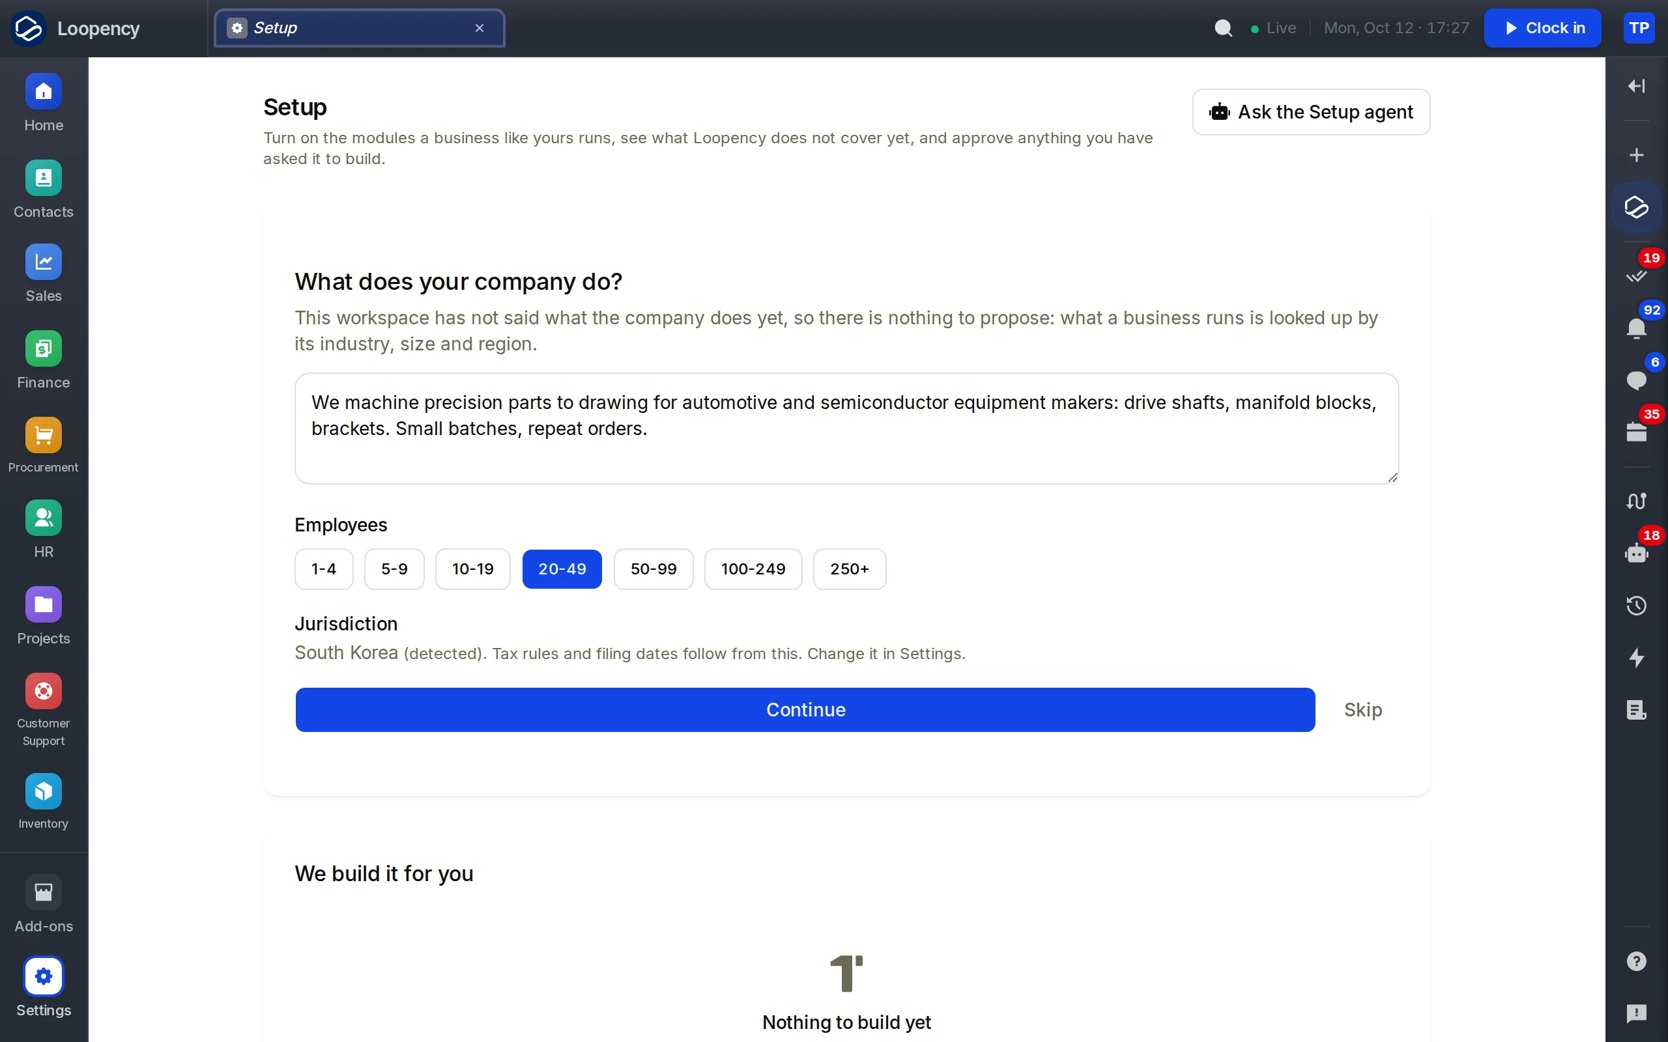Open the feedback exclamation icon
The height and width of the screenshot is (1042, 1668).
point(1636,1013)
